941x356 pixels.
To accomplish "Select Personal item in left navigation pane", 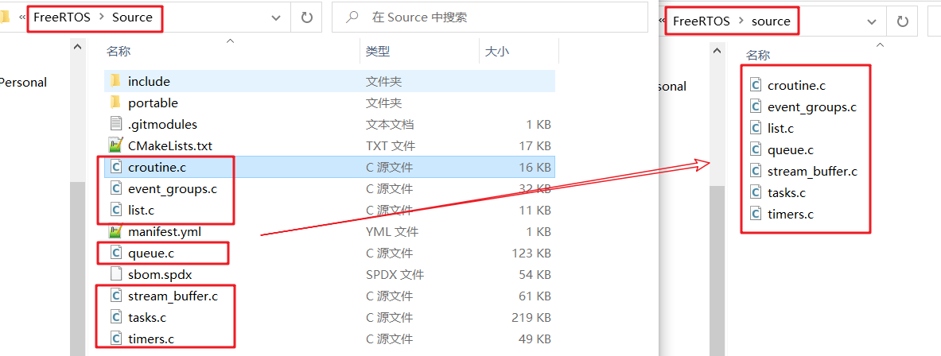I will 23,83.
